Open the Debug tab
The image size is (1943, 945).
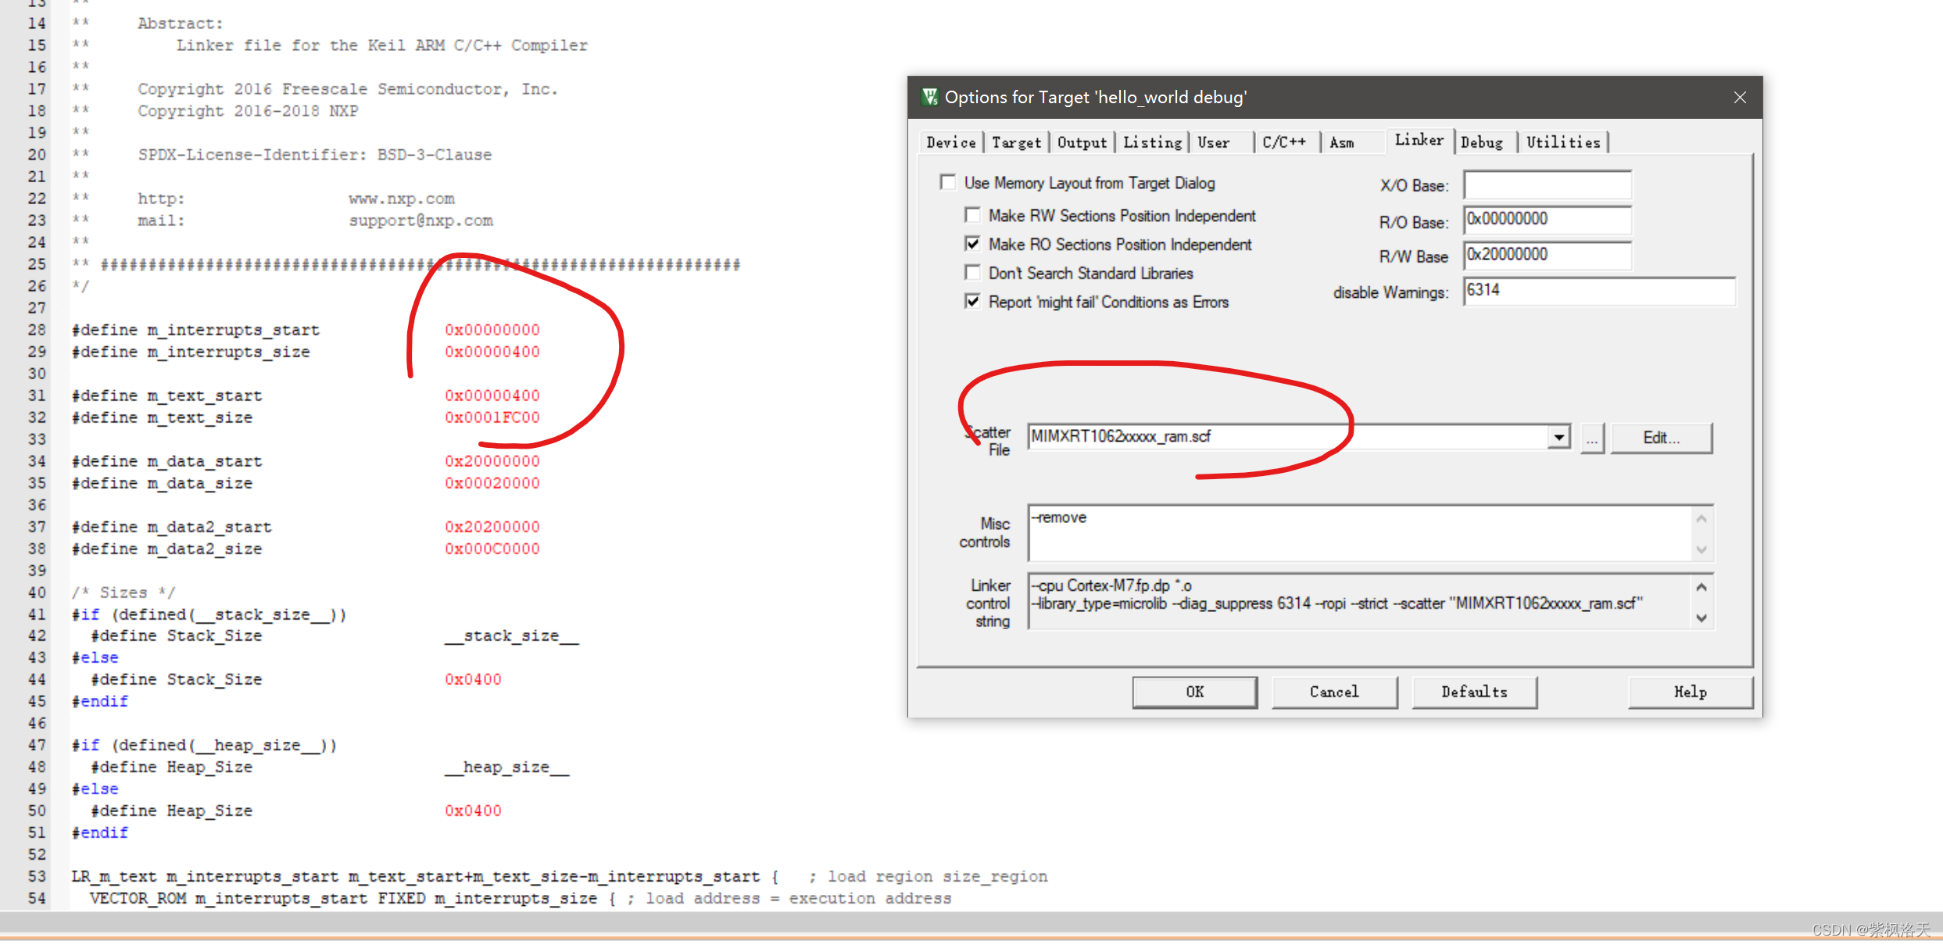coord(1482,142)
